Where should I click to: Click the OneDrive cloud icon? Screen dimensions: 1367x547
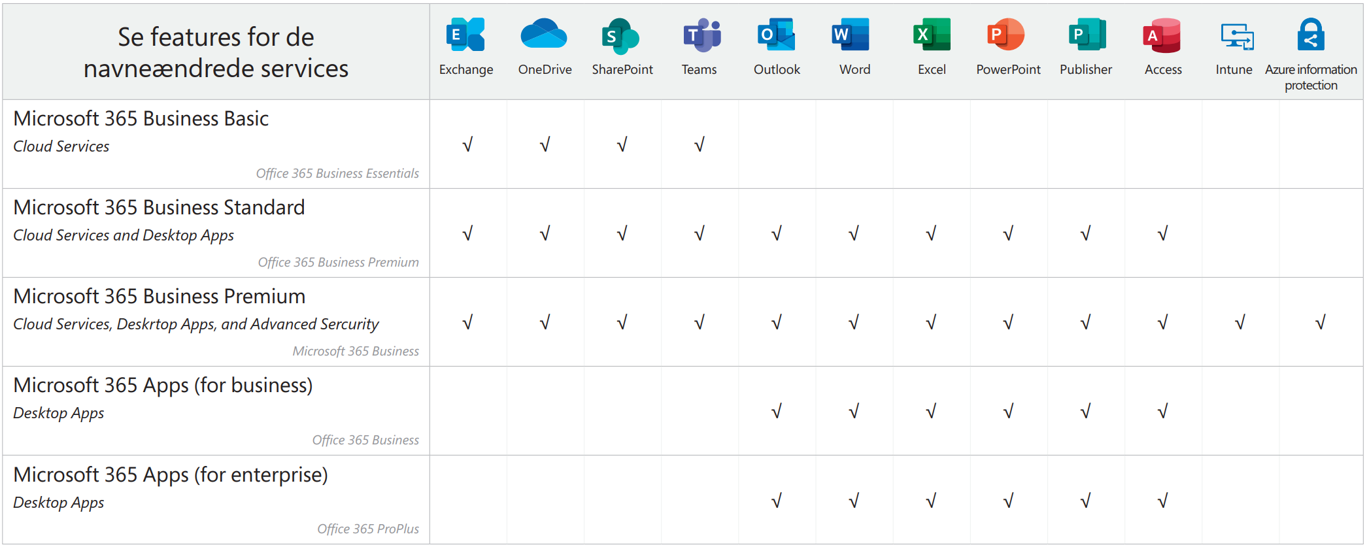543,35
